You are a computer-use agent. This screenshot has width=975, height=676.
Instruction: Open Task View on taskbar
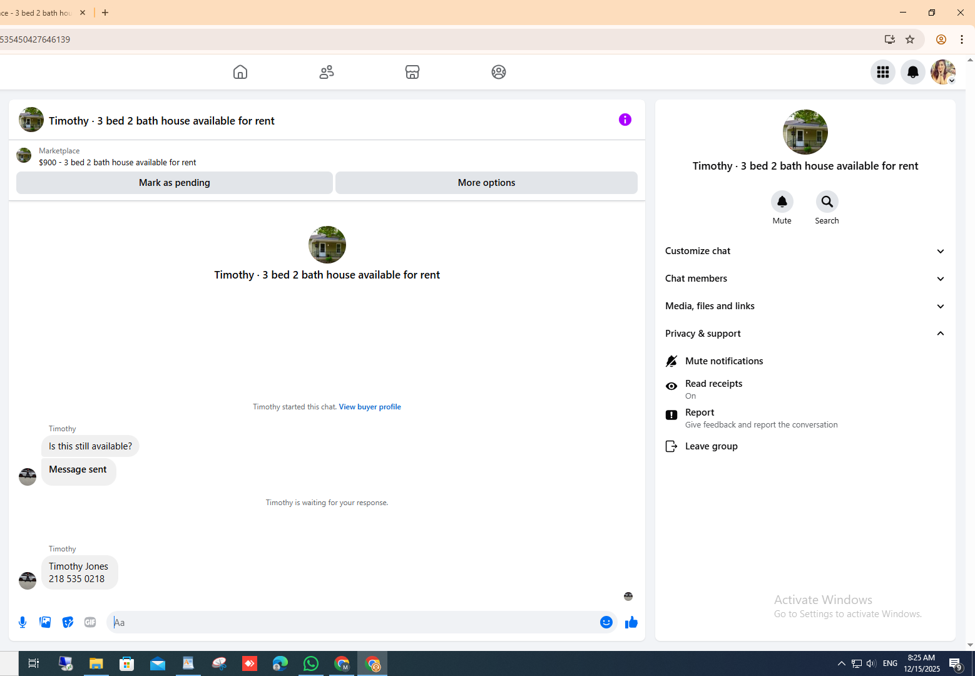point(34,663)
